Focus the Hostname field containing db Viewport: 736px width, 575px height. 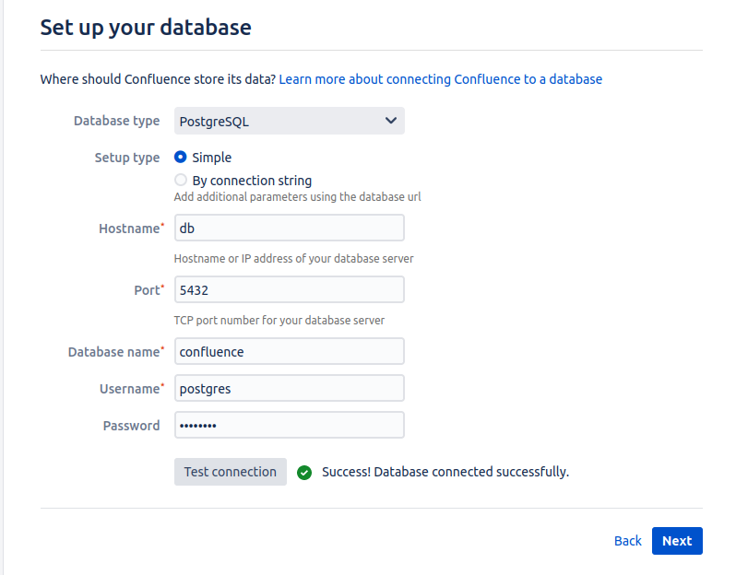[x=290, y=228]
